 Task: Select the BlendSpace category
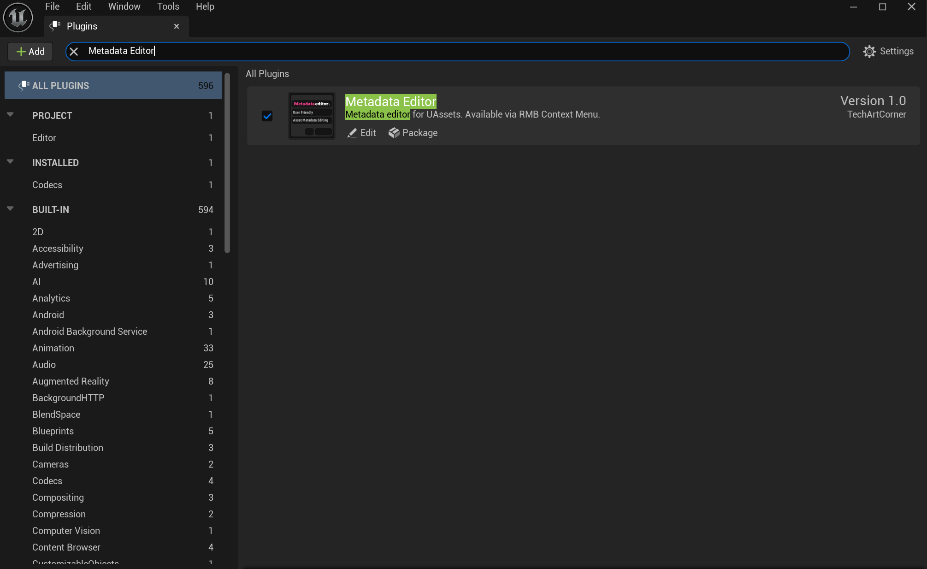click(113, 415)
